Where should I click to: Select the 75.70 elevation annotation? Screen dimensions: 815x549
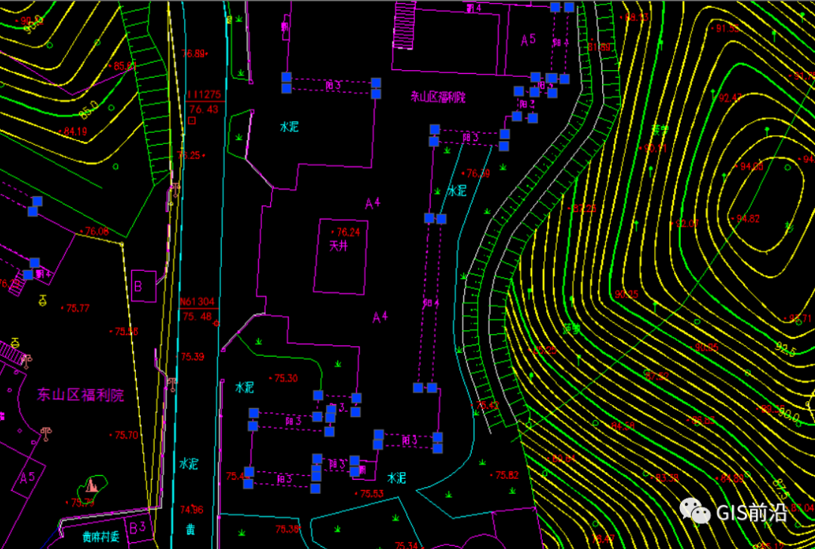(126, 435)
